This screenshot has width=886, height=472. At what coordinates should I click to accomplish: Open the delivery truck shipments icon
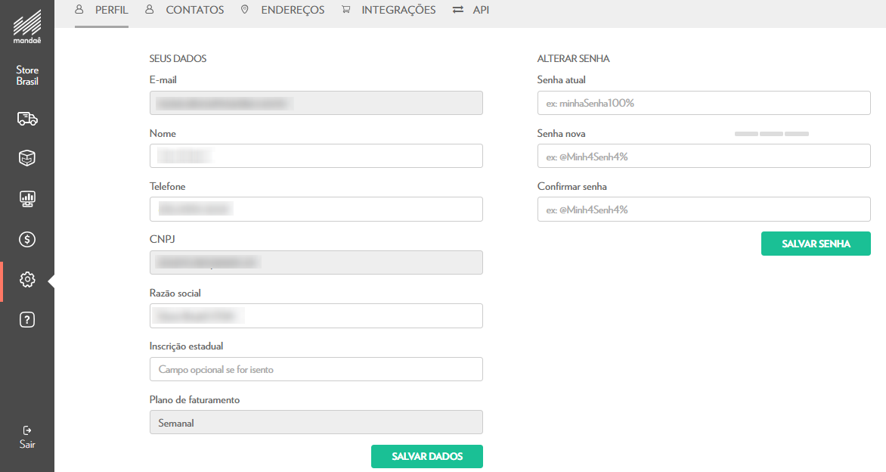point(27,118)
